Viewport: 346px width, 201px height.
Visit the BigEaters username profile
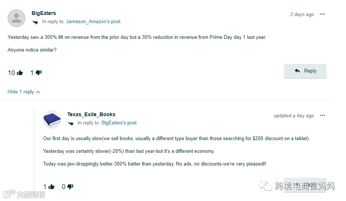(44, 13)
